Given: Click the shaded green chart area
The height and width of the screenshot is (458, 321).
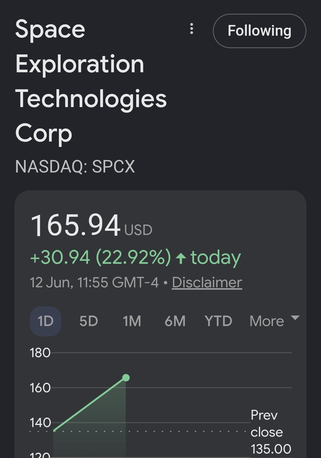Looking at the screenshot, I should click(90, 424).
